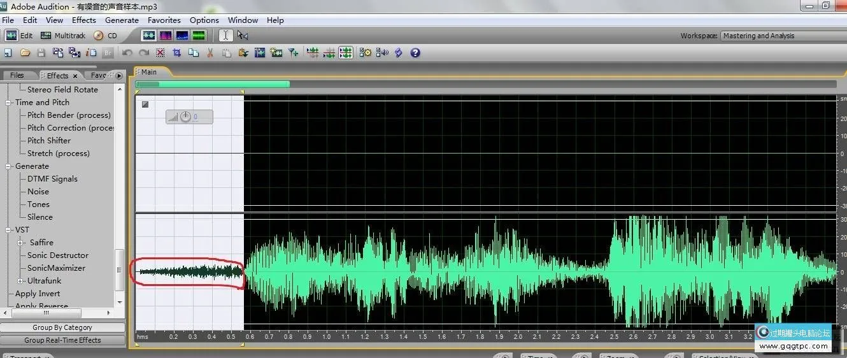
Task: Select SonicMaximizer in the VST list
Action: 56,268
